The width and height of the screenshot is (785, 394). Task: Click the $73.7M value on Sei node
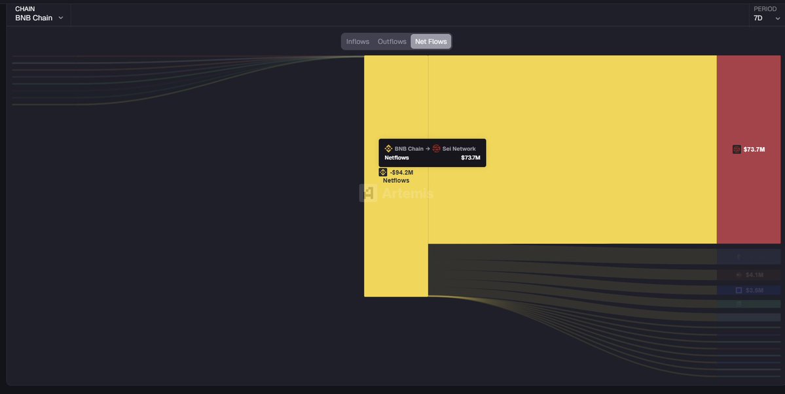point(754,150)
